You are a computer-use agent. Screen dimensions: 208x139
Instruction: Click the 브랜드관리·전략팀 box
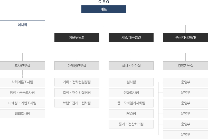[x=77, y=103]
